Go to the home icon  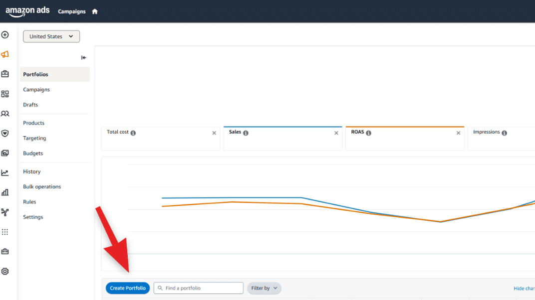pyautogui.click(x=95, y=11)
